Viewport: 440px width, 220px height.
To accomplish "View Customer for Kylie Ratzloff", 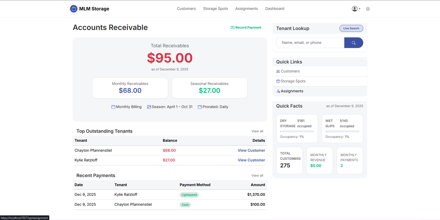I will (x=251, y=160).
